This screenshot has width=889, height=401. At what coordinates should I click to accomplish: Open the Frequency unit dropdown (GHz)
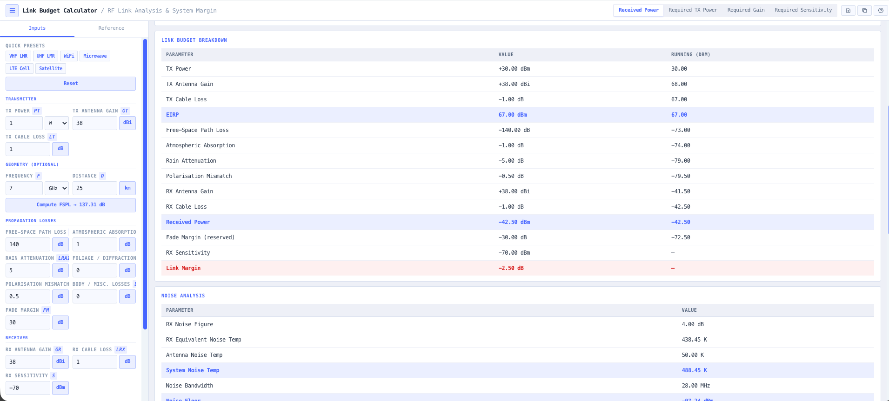(x=57, y=188)
